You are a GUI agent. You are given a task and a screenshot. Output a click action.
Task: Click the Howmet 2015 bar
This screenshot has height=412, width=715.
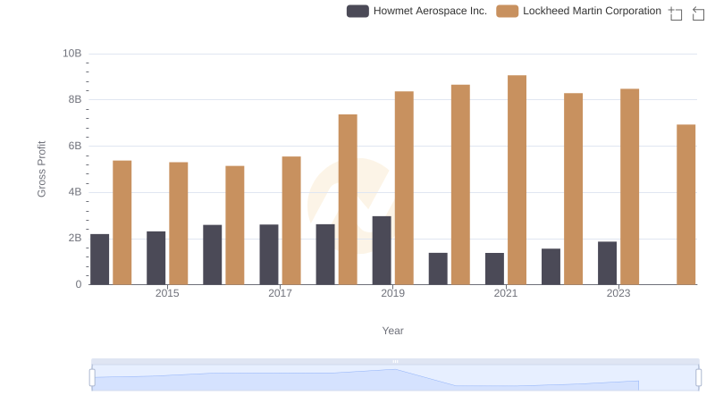click(156, 258)
